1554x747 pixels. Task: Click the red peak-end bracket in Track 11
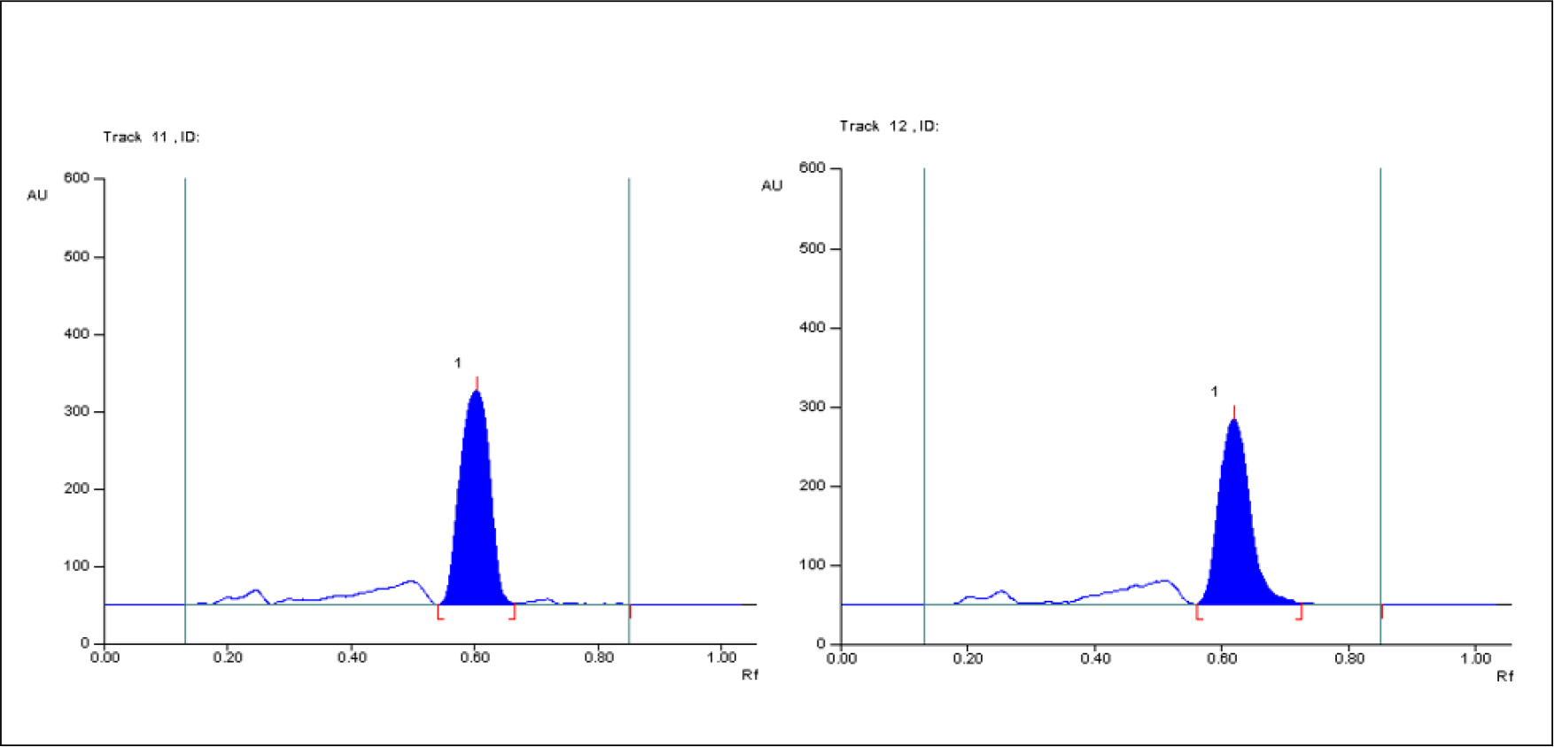point(512,612)
